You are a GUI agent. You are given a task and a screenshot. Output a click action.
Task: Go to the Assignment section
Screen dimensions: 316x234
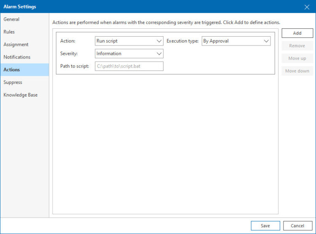pyautogui.click(x=16, y=45)
